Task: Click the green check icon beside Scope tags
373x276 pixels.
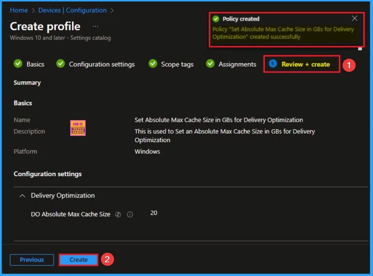Action: (152, 64)
